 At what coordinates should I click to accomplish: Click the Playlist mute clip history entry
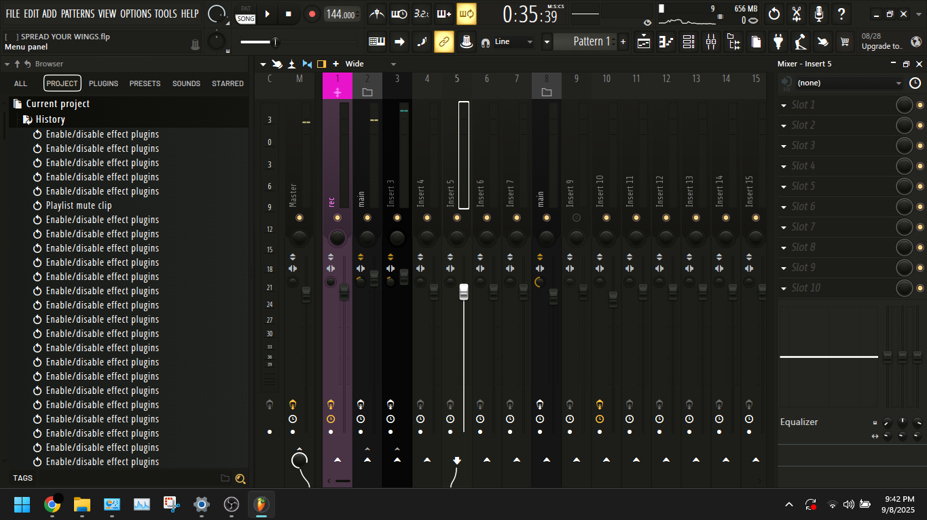click(79, 205)
